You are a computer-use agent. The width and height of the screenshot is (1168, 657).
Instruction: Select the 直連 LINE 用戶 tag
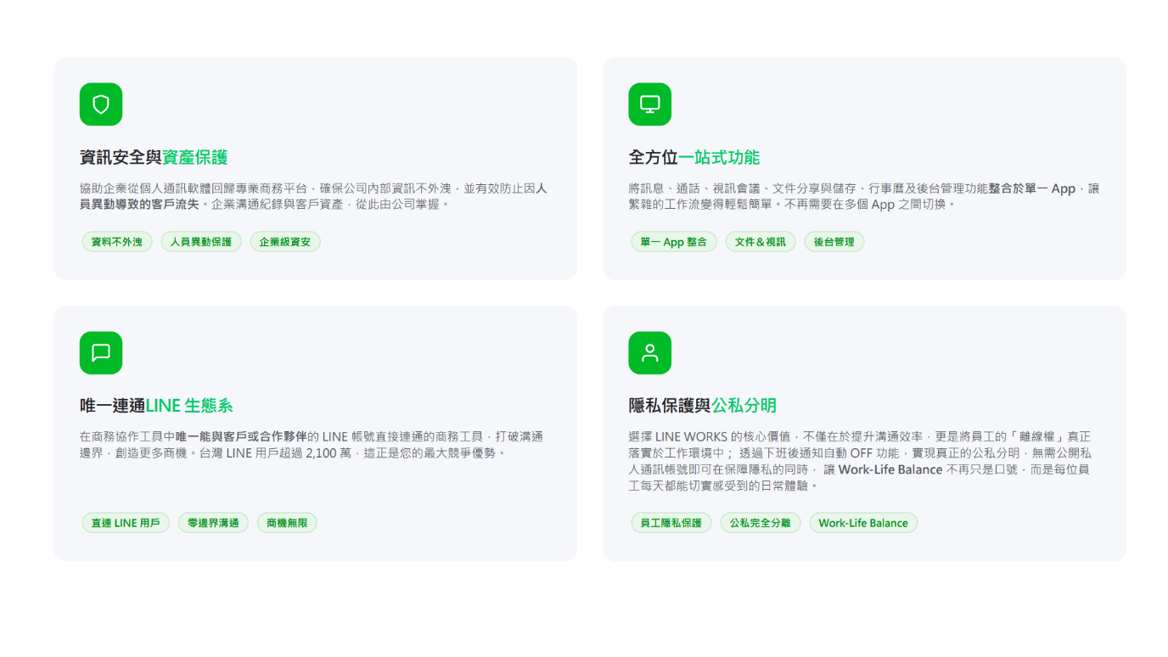126,523
